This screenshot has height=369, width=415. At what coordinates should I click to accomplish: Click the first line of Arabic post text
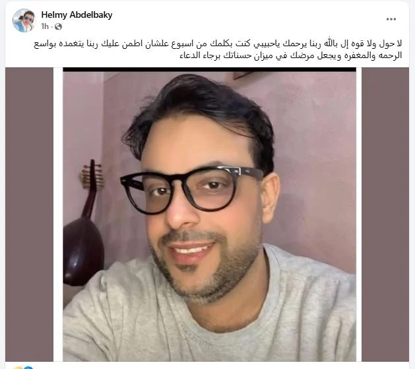tap(218, 44)
